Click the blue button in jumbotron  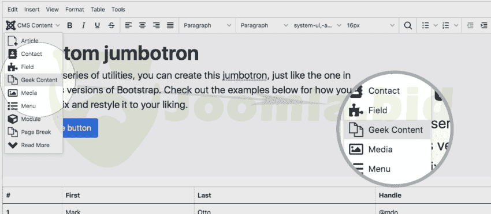(x=80, y=128)
